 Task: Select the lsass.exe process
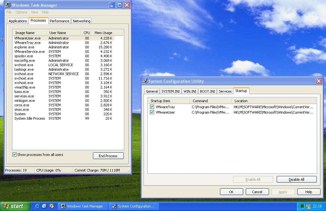64,92
